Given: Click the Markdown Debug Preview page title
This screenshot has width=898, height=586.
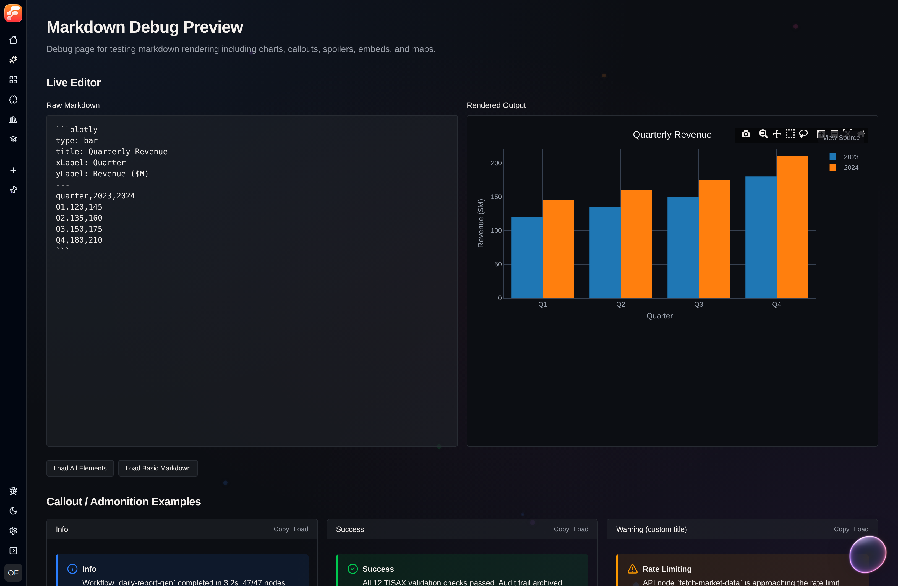Looking at the screenshot, I should pyautogui.click(x=145, y=27).
